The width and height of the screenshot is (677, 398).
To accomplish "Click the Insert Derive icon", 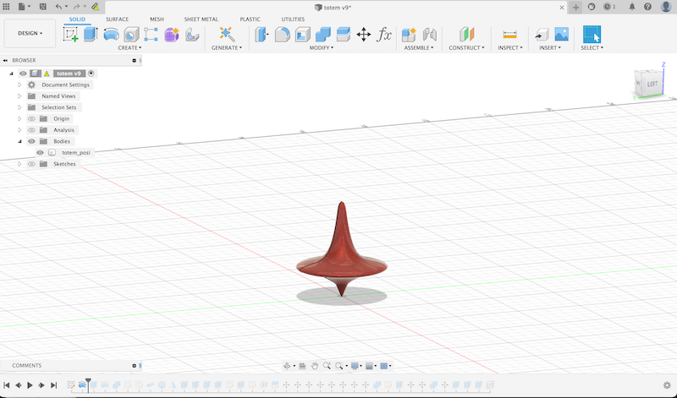I will pyautogui.click(x=542, y=34).
